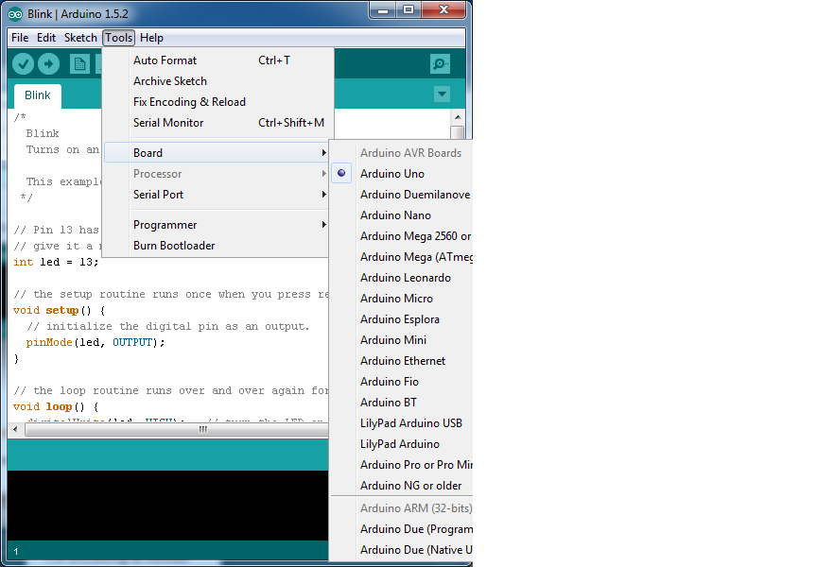Launch Serial Monitor from menu
This screenshot has width=817, height=567.
217,122
